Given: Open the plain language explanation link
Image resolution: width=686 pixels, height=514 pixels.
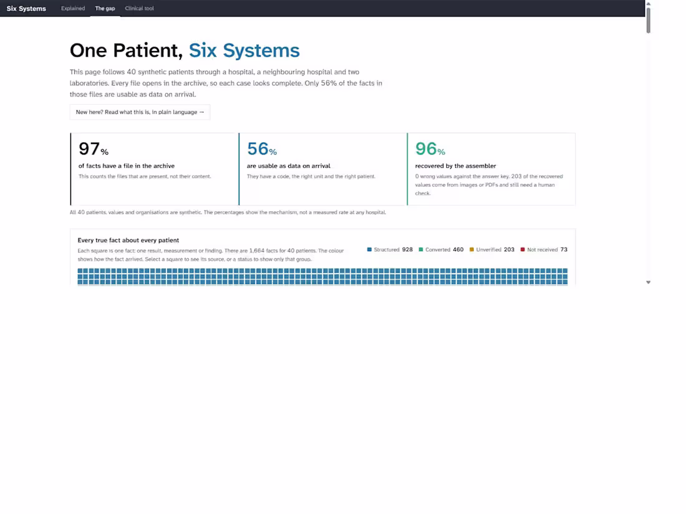Looking at the screenshot, I should [140, 112].
